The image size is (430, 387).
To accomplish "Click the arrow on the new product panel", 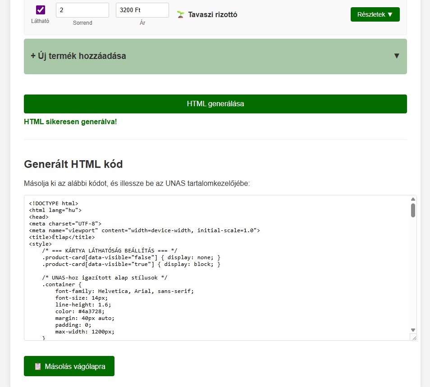I will pos(397,56).
